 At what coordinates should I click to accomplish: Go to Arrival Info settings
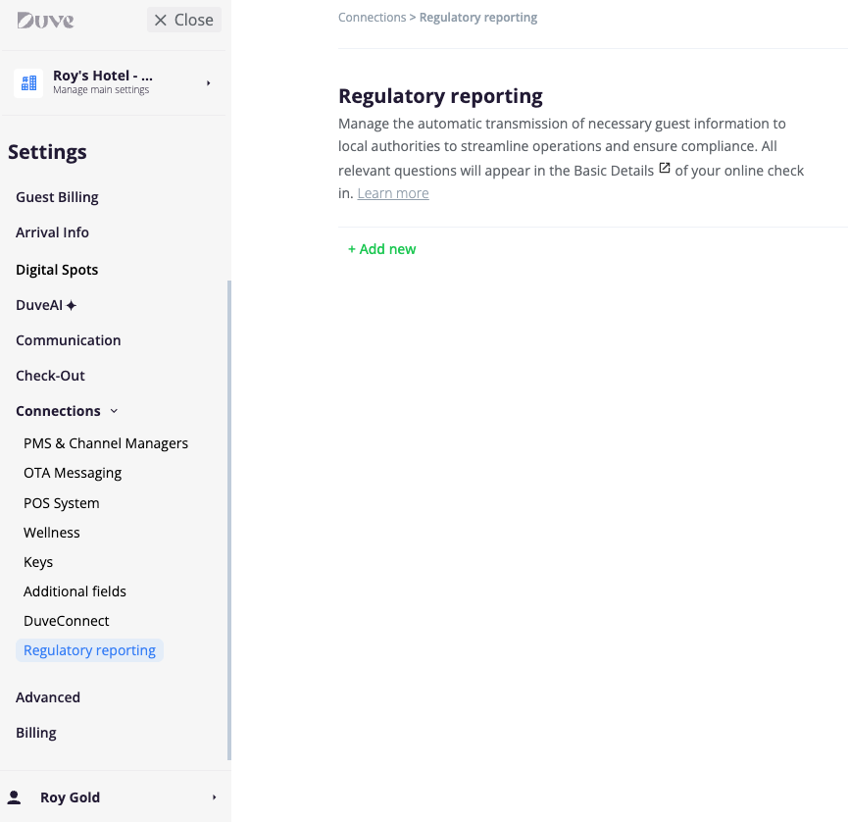(x=52, y=232)
